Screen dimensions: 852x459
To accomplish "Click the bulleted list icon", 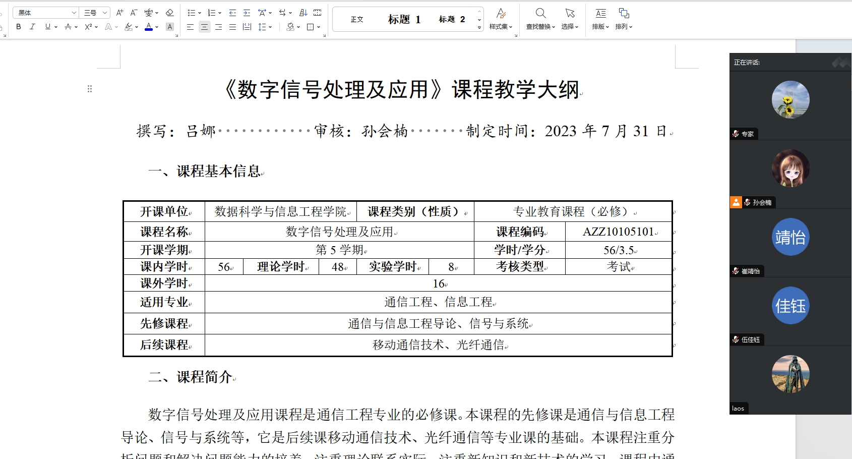I will [x=191, y=13].
